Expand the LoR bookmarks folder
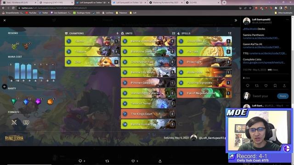This screenshot has height=165, width=294. 133,13
